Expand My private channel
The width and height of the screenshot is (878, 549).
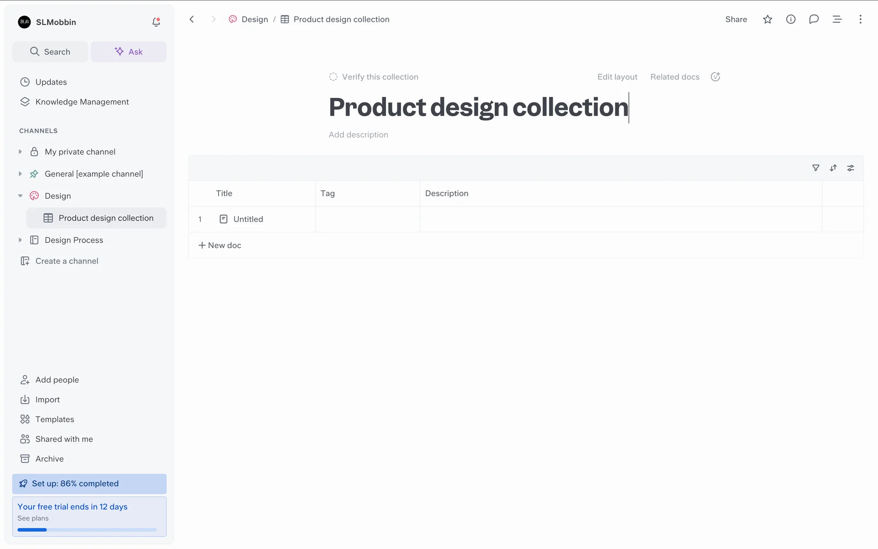click(x=20, y=152)
